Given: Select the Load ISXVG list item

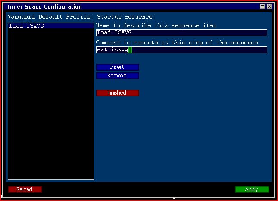Looking at the screenshot, I should 51,26.
